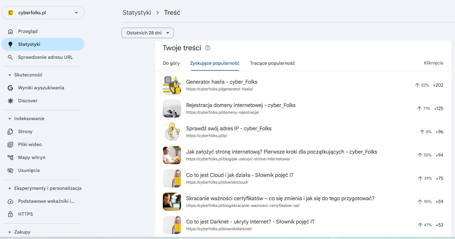Click the Co to jest Darknet thumbnail
The height and width of the screenshot is (239, 455).
pos(172,225)
